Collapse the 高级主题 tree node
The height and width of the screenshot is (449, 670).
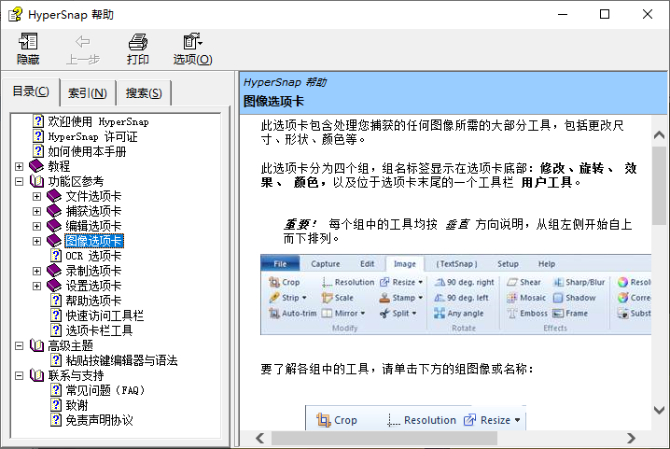[19, 345]
